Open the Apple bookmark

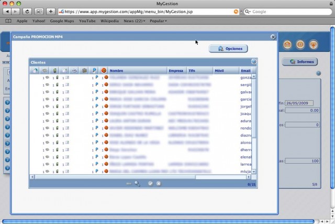[22, 21]
